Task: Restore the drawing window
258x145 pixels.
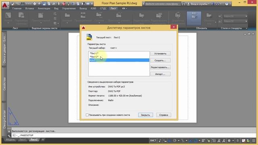Action: click(249, 34)
